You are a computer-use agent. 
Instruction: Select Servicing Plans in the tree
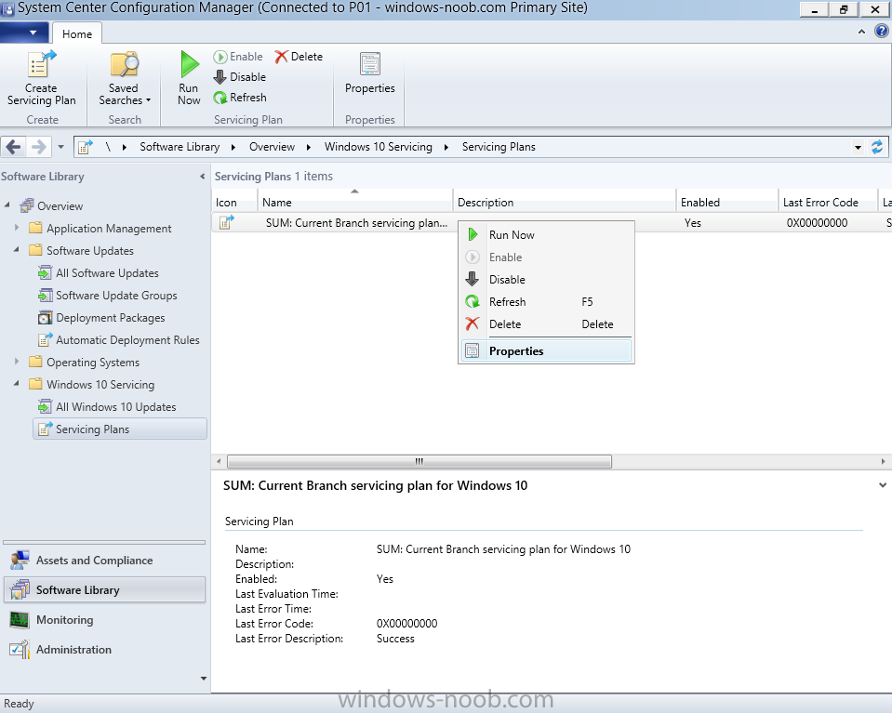(120, 429)
